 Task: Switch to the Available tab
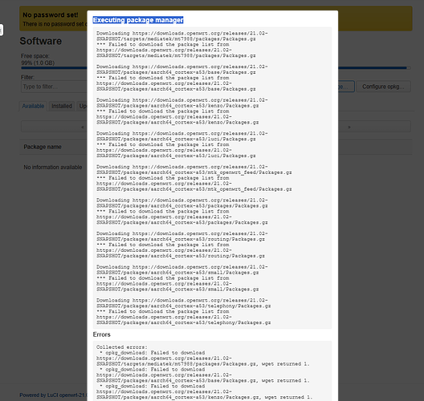(x=33, y=106)
